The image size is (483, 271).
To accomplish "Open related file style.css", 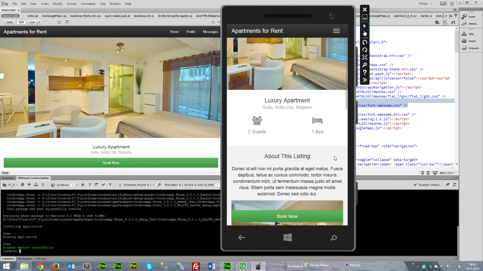I will click(33, 16).
